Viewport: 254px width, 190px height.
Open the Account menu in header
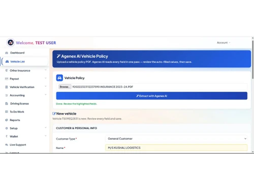click(x=224, y=43)
